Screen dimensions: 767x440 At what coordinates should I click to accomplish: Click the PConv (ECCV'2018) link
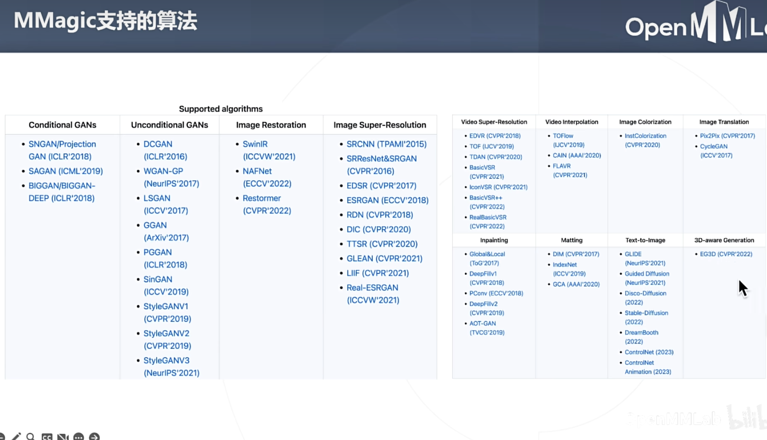tap(496, 293)
